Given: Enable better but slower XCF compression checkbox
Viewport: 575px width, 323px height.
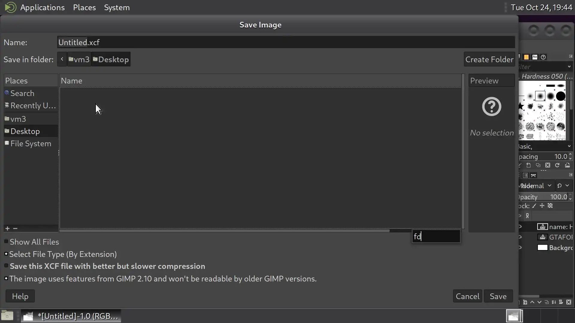Looking at the screenshot, I should [6, 266].
